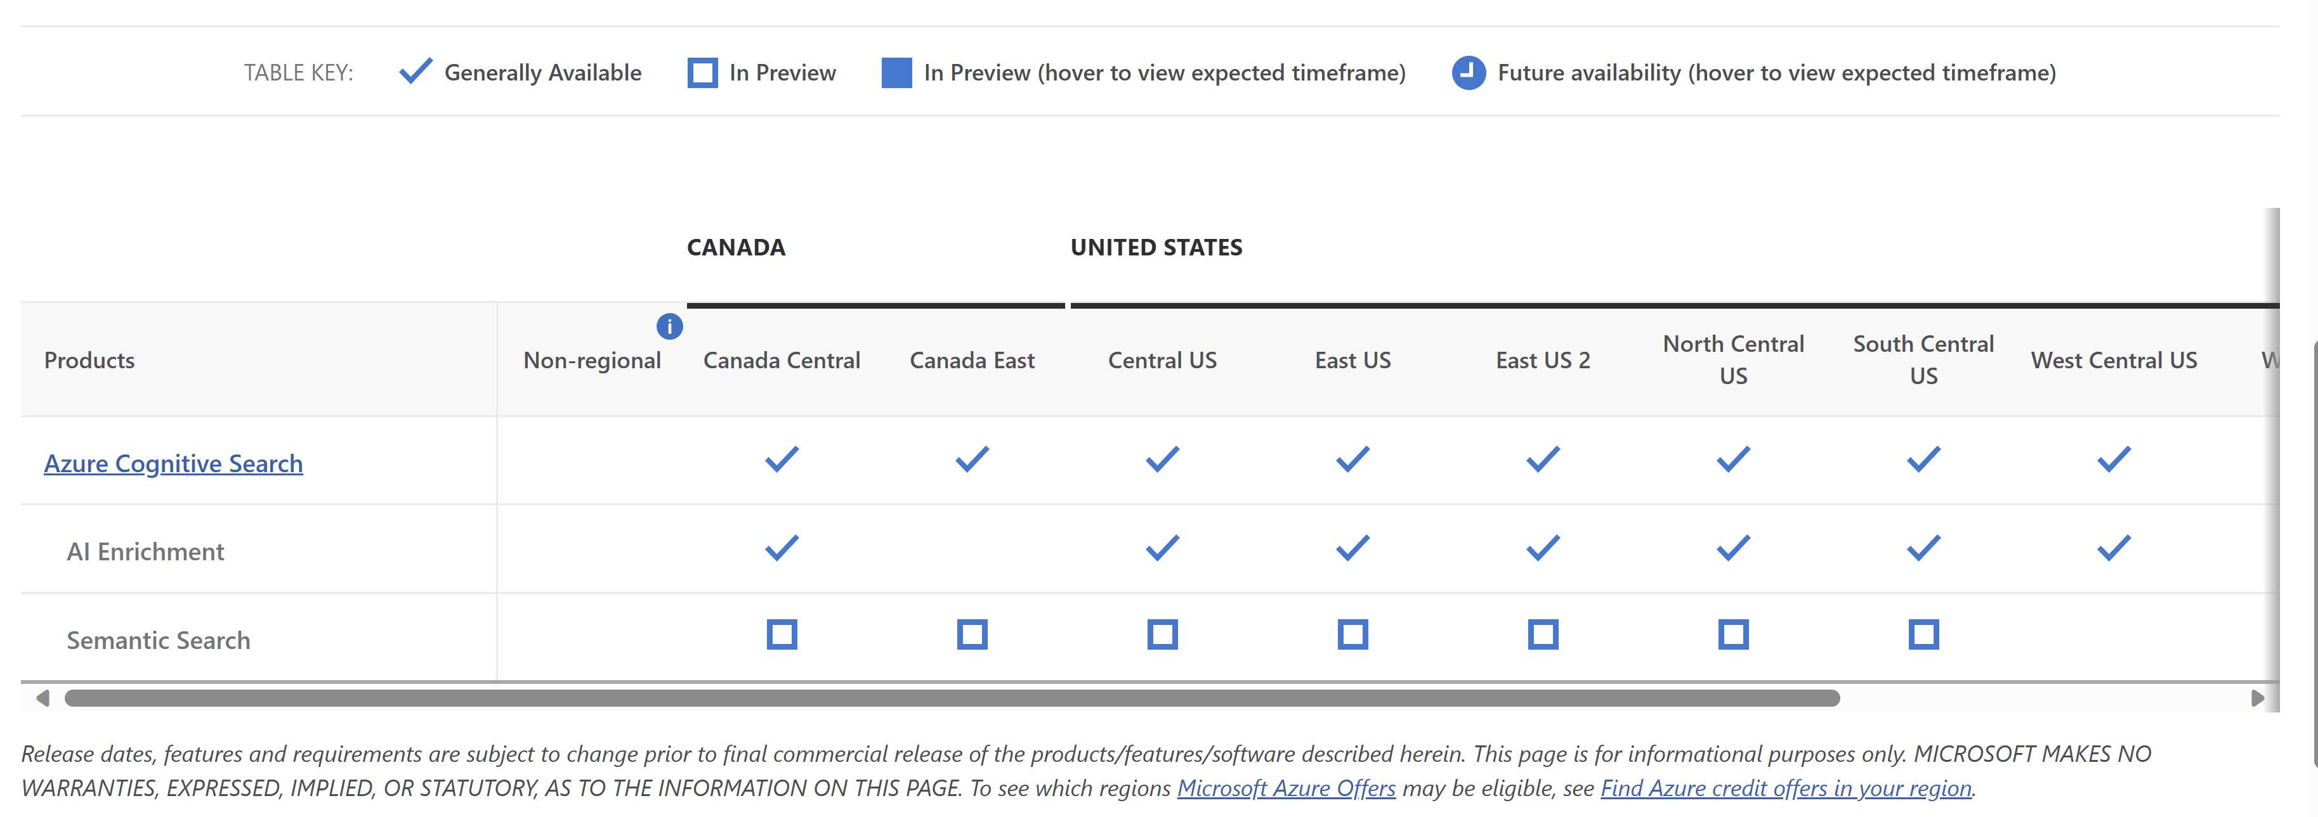Viewport: 2318px width, 817px height.
Task: Click the In Preview hollow square in table key
Action: pyautogui.click(x=702, y=73)
